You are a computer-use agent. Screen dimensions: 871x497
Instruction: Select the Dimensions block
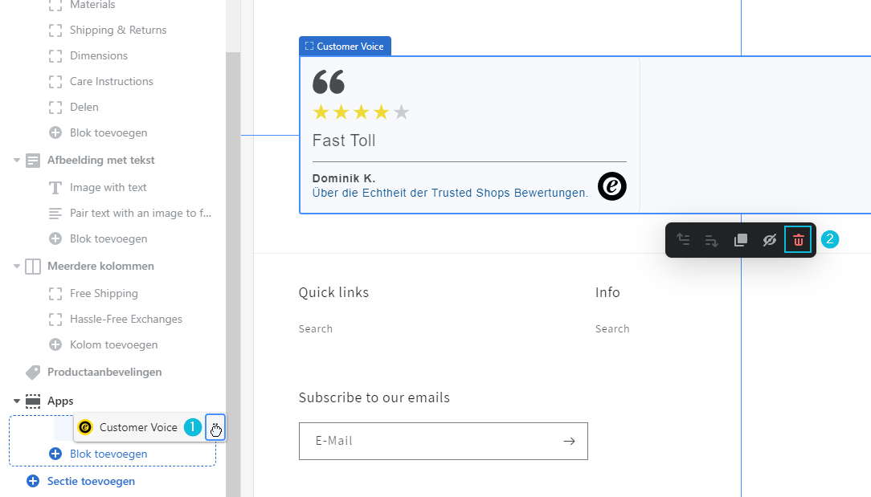coord(99,55)
